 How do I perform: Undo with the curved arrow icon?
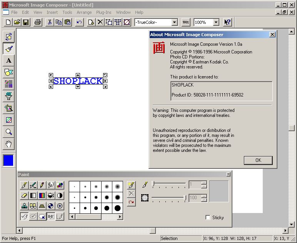[x=79, y=22]
